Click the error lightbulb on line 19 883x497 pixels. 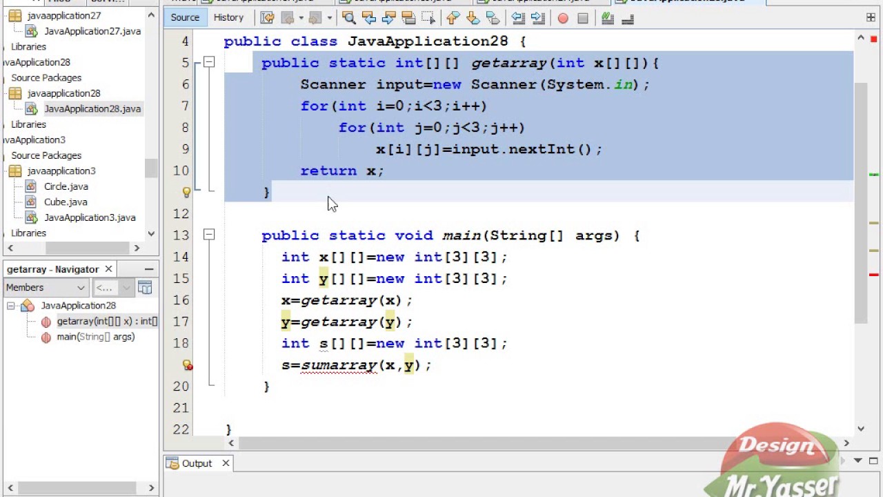[186, 364]
